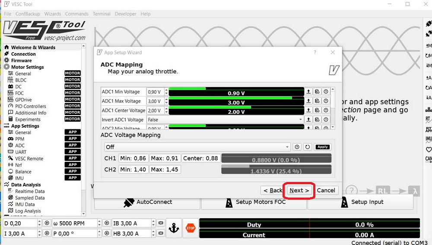Click reset icon next to Apply button
The height and width of the screenshot is (245, 432).
click(x=308, y=147)
